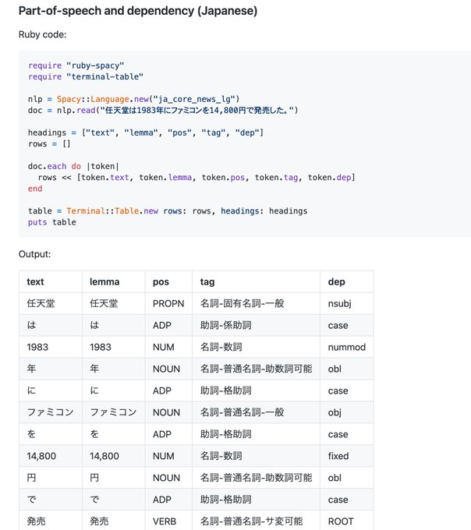Click the 'nummod' dep cell
The width and height of the screenshot is (471, 530).
pyautogui.click(x=346, y=347)
